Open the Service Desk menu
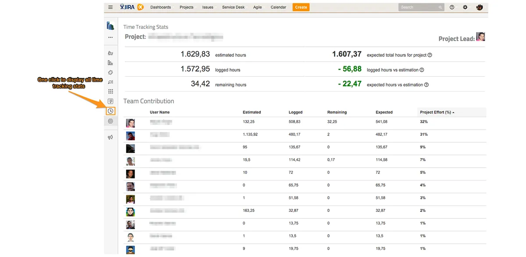Screen dimensions: 526x257 (x=234, y=7)
